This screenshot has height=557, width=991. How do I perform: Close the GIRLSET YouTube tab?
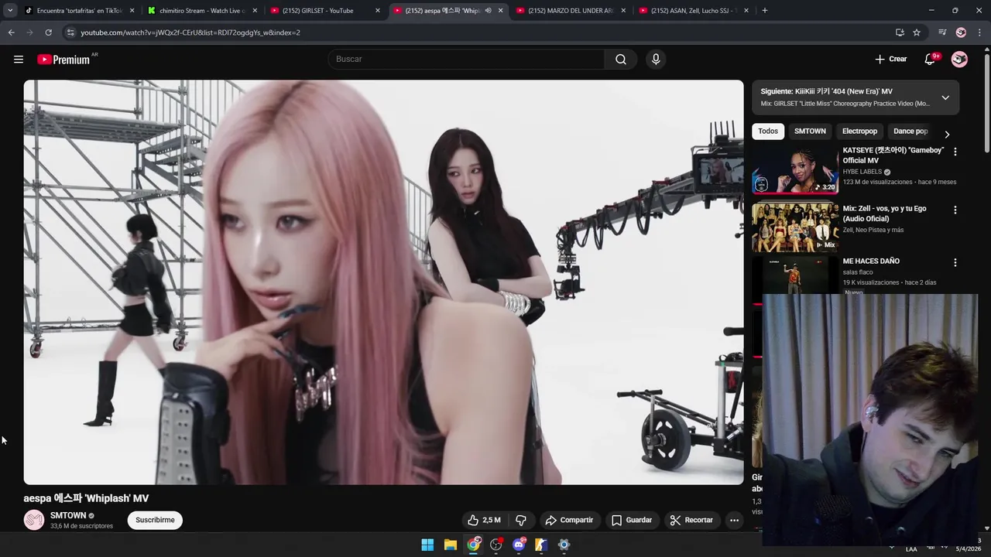378,11
